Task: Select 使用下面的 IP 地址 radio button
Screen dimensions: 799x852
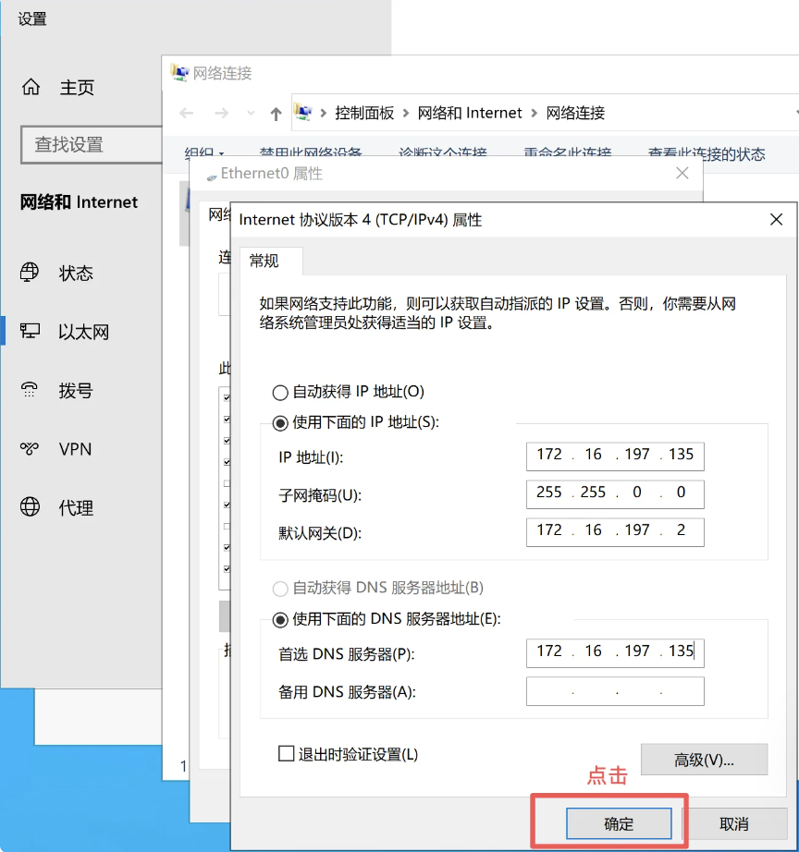Action: (x=280, y=423)
